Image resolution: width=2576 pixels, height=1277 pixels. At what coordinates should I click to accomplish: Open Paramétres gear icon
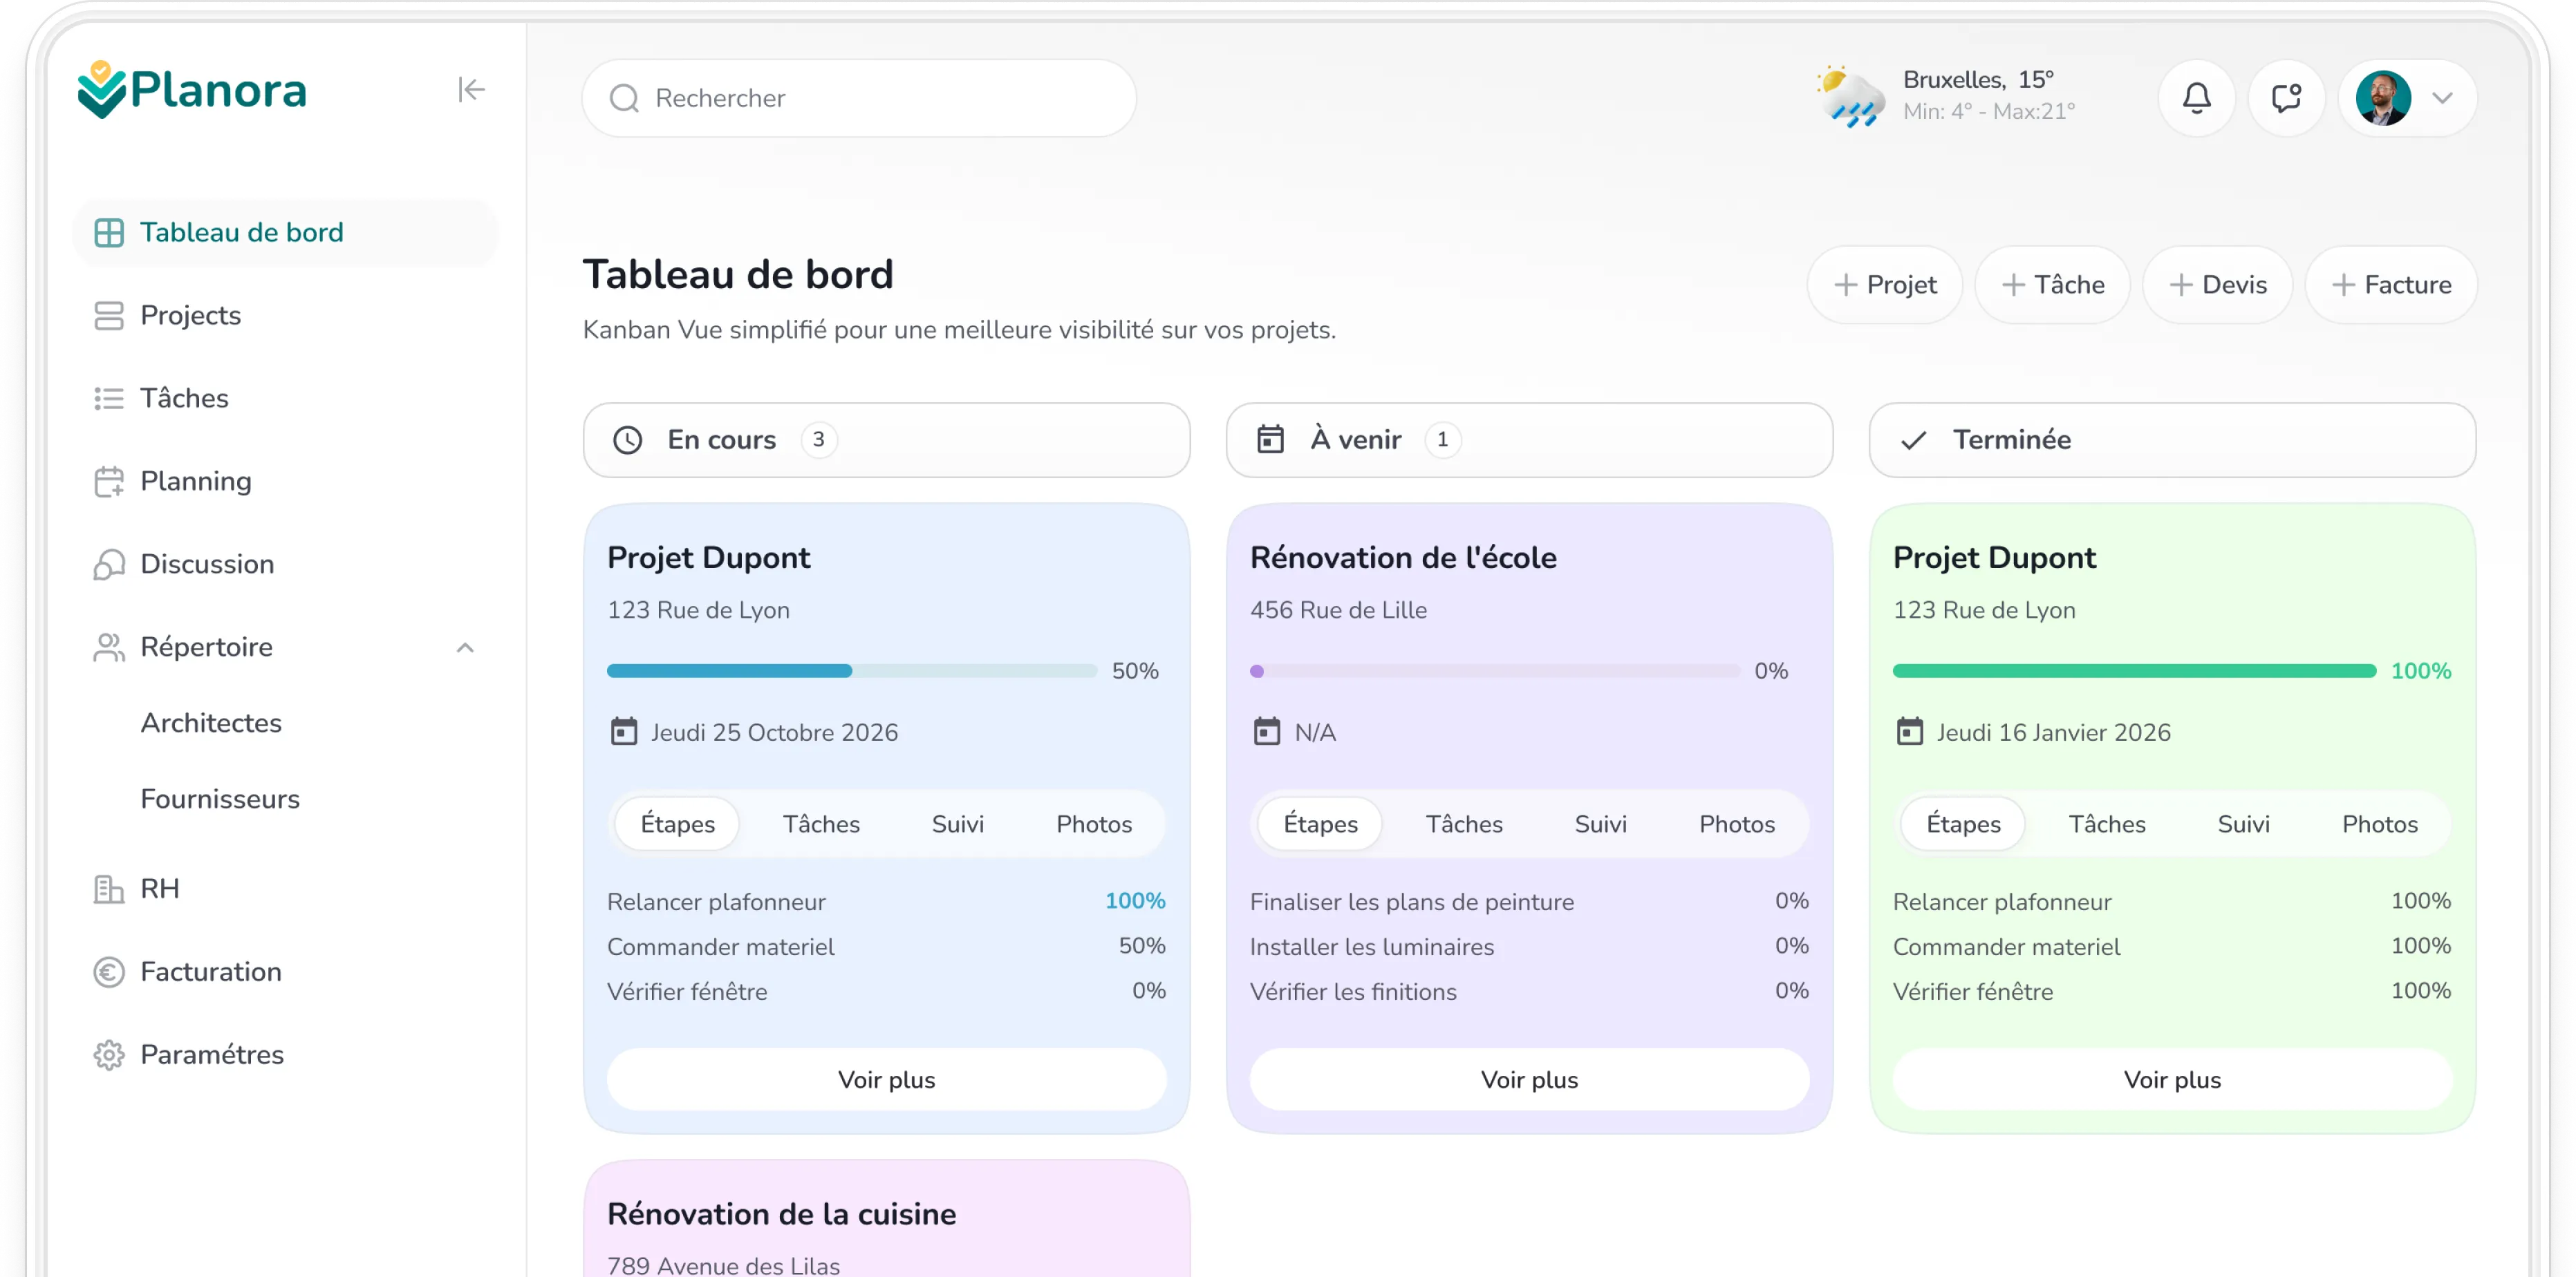(x=108, y=1055)
